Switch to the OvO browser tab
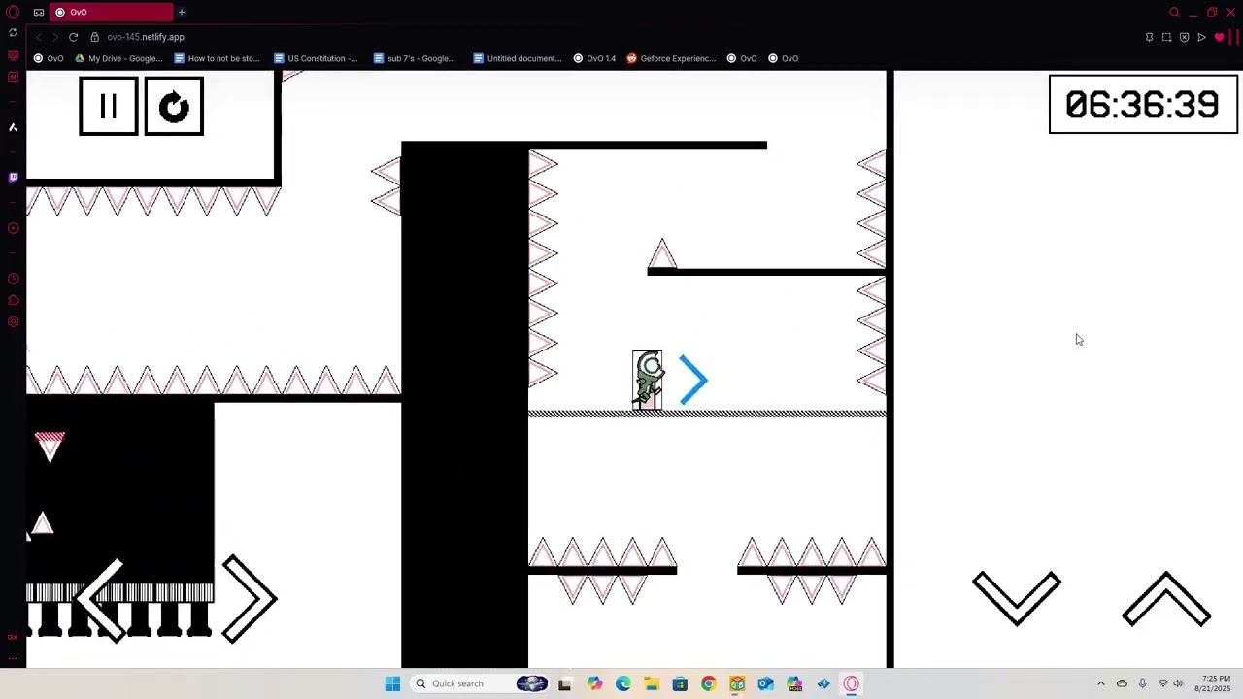The width and height of the screenshot is (1243, 699). 113,12
